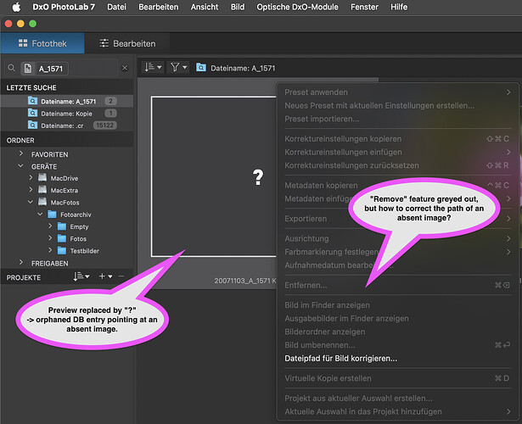Click the Fotoarchiv folder icon
Viewport: 522px width, 424px height.
point(51,215)
